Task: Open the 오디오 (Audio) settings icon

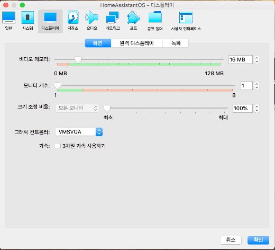Action: coord(92,21)
